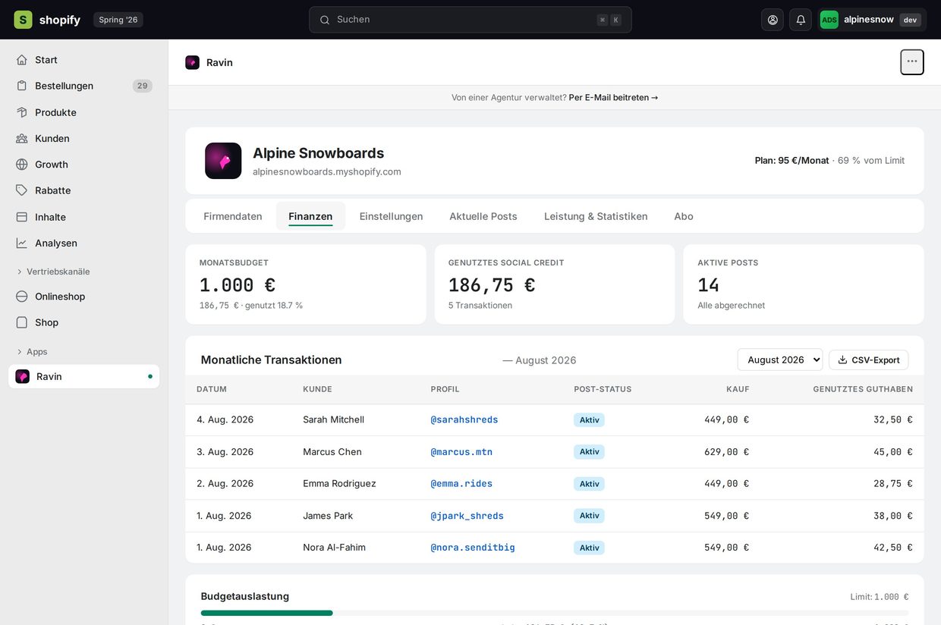Click the Inhalte content icon
941x625 pixels.
pos(22,217)
